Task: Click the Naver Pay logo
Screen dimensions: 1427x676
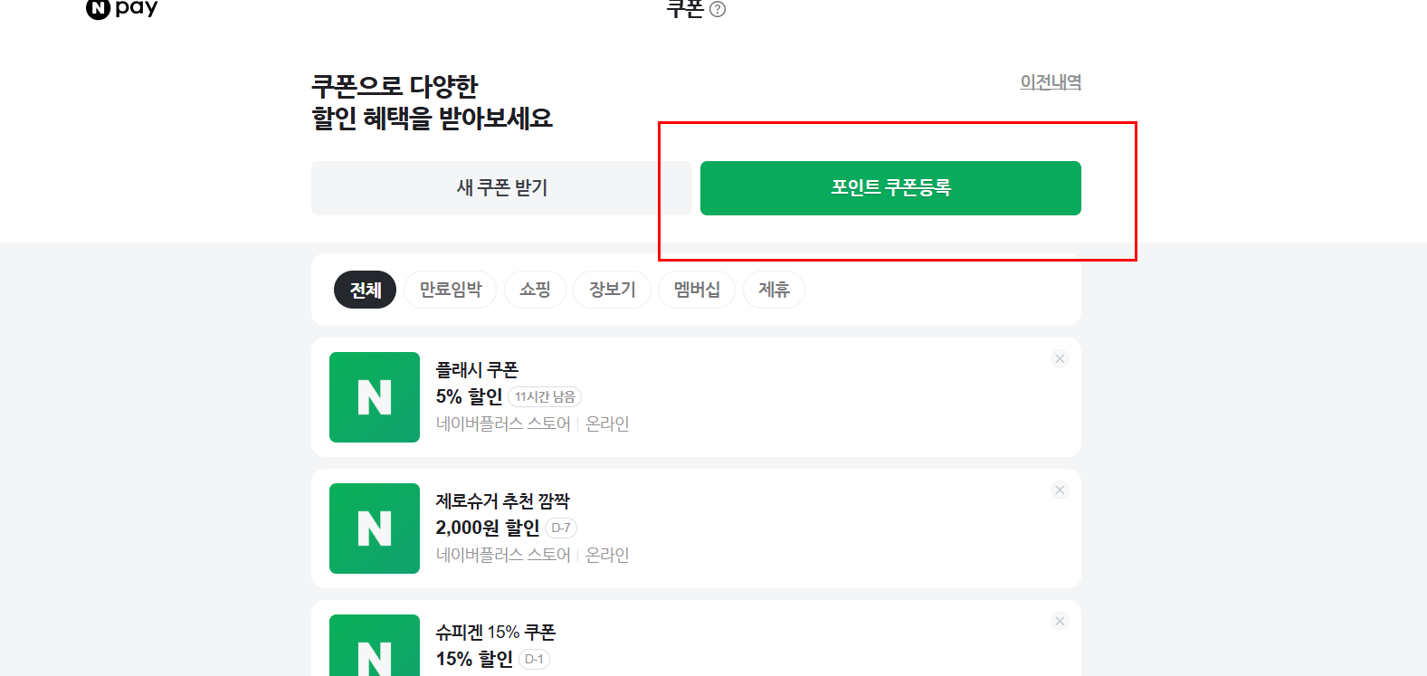Action: point(120,9)
